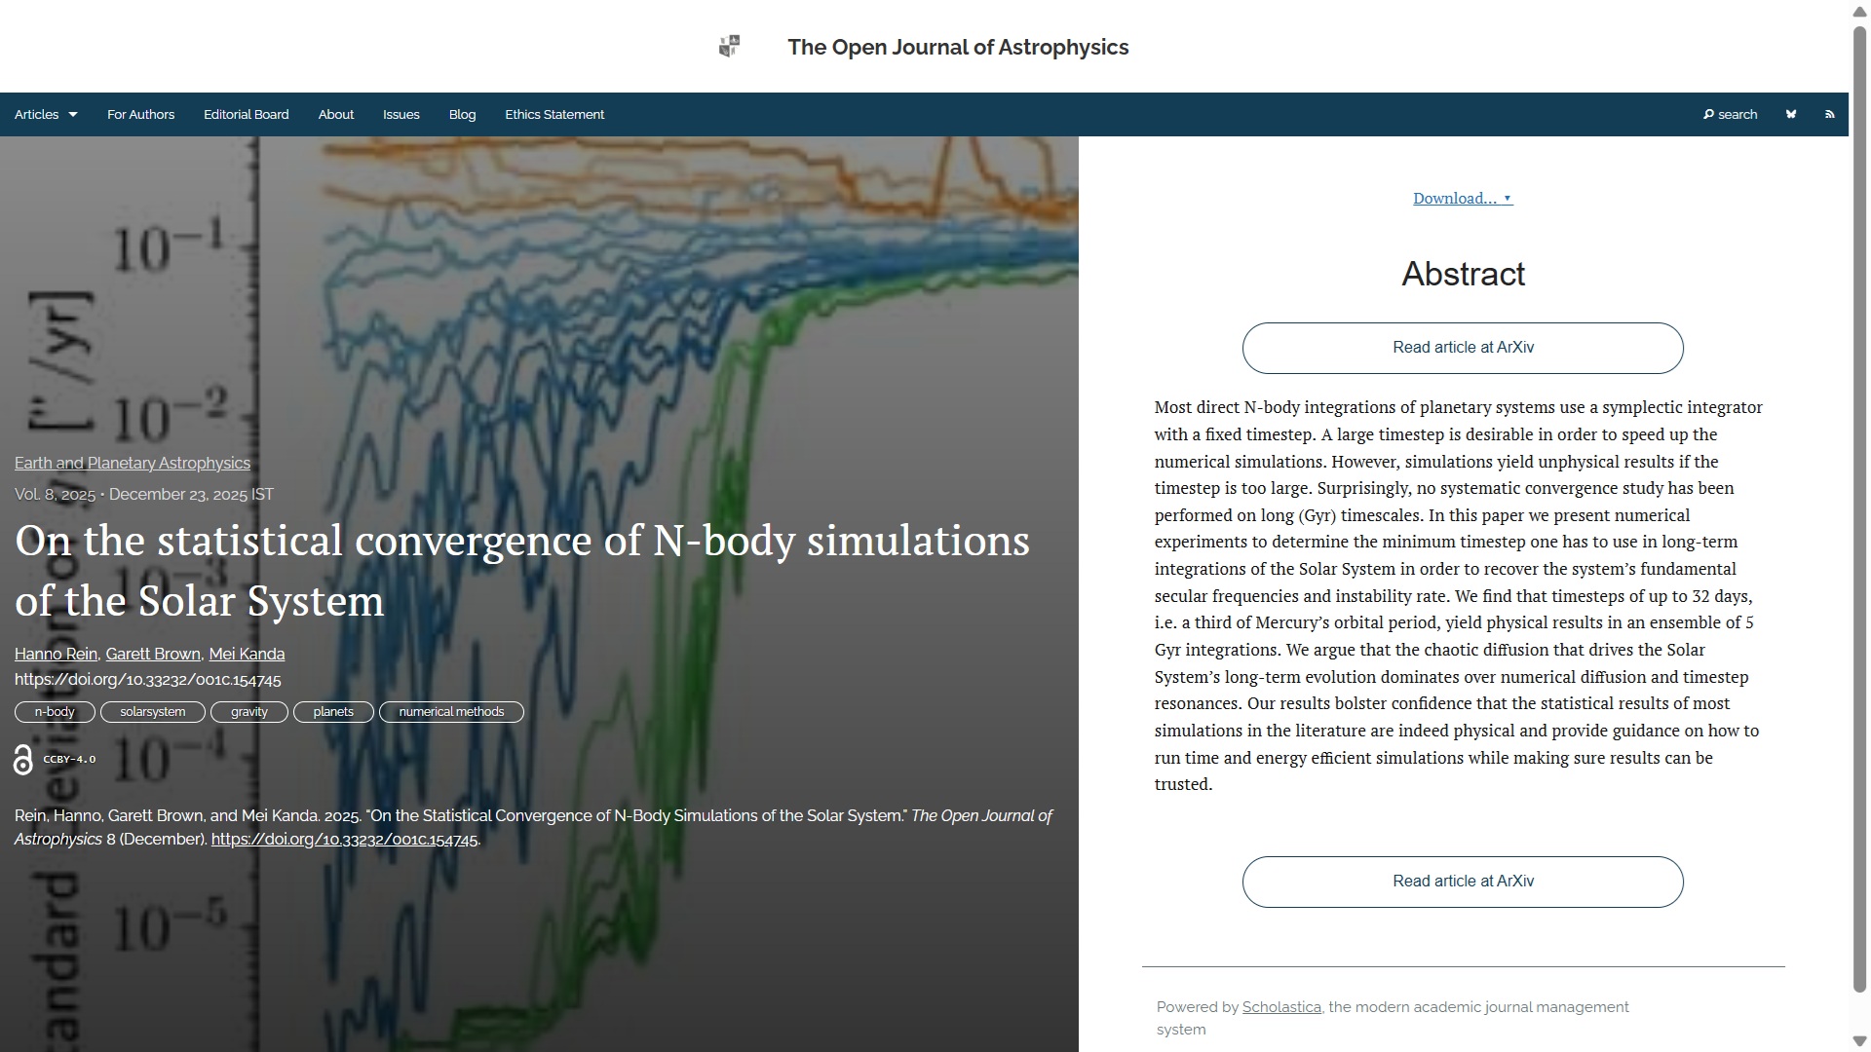Follow the Scholastica link in footer

coord(1280,1007)
